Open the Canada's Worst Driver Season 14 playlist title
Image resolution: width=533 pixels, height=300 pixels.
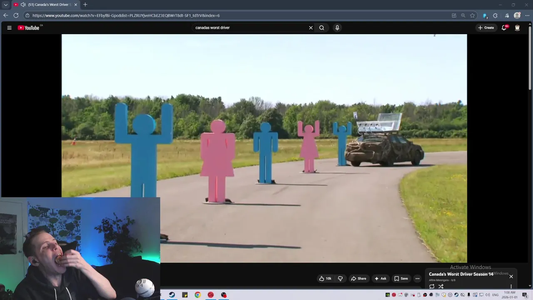click(x=461, y=274)
